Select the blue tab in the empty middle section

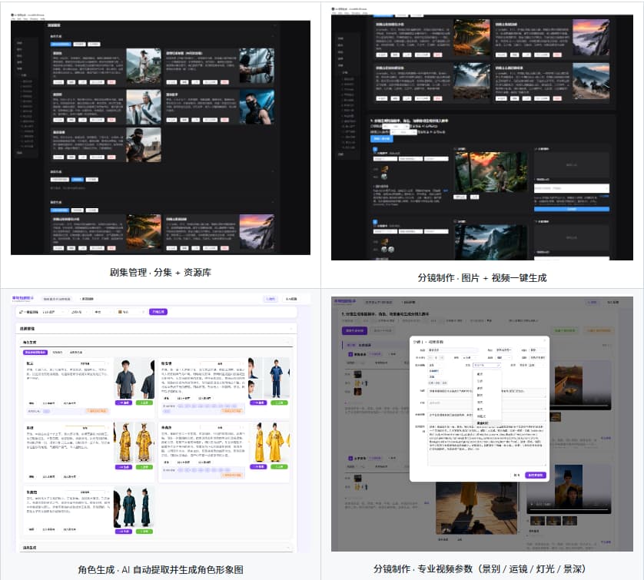click(77, 179)
